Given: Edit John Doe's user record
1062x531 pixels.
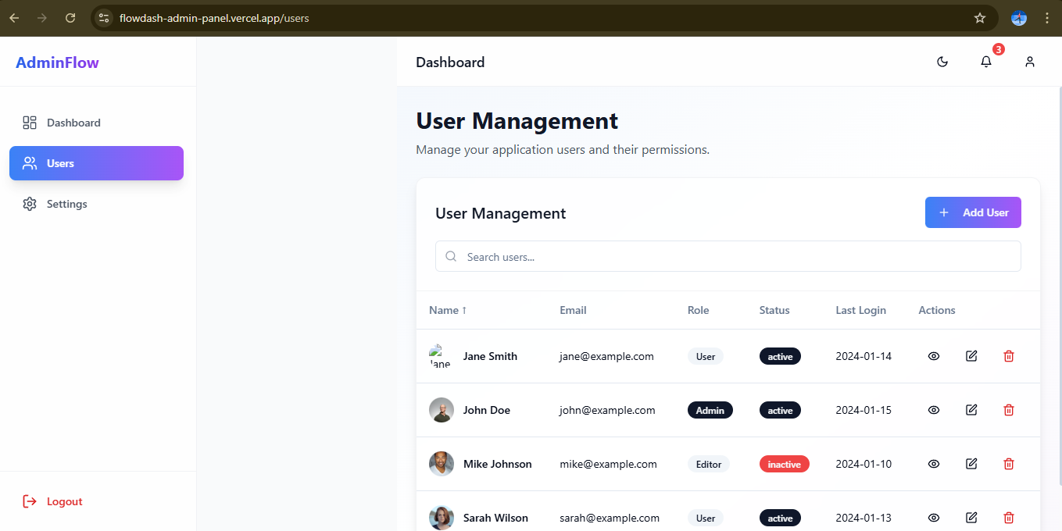Looking at the screenshot, I should [x=971, y=410].
